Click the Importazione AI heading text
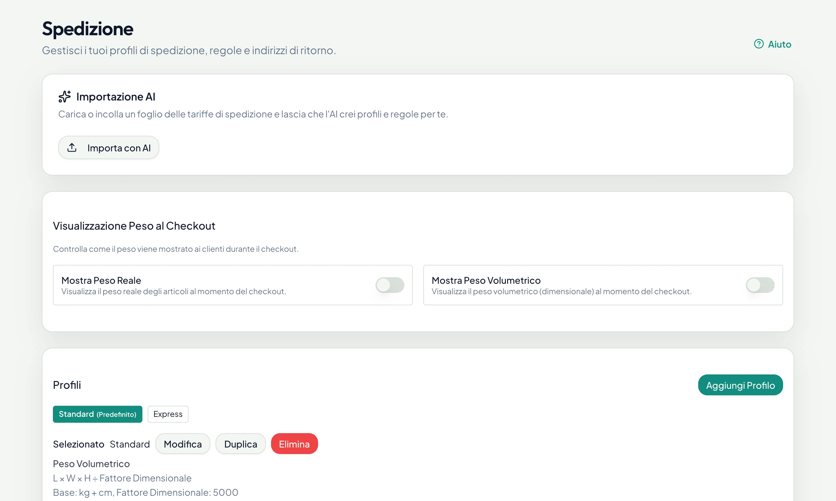Image resolution: width=836 pixels, height=501 pixels. point(116,97)
